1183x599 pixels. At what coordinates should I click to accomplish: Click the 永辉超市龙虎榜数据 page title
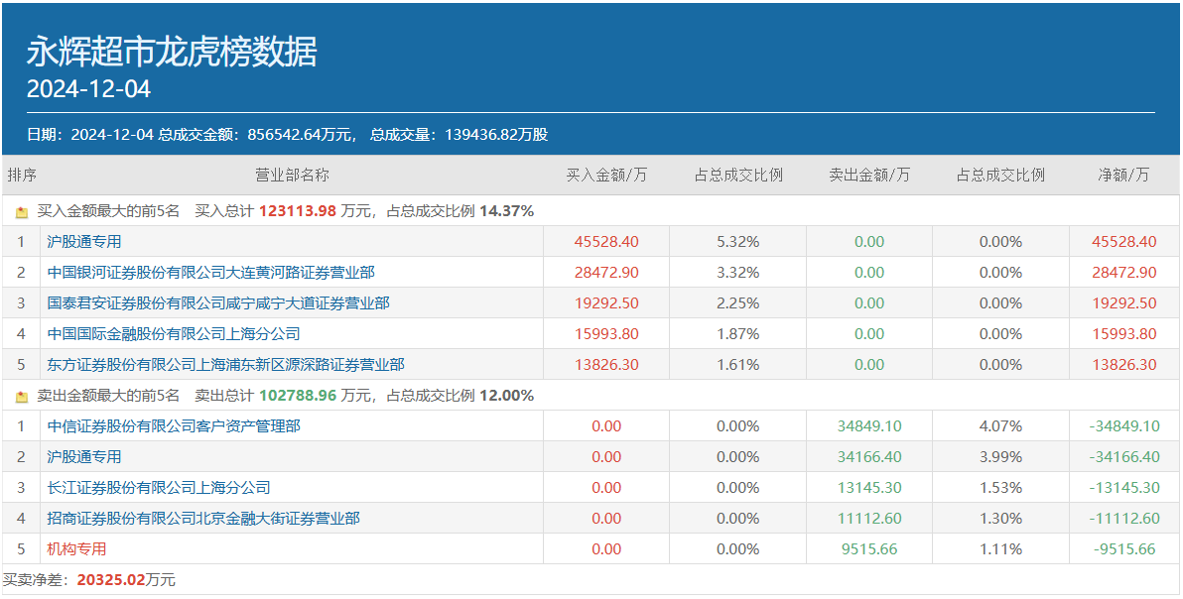click(x=172, y=52)
